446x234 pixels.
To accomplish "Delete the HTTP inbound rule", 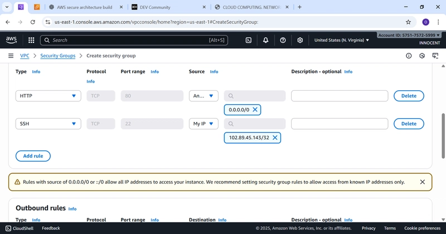I will tap(409, 96).
